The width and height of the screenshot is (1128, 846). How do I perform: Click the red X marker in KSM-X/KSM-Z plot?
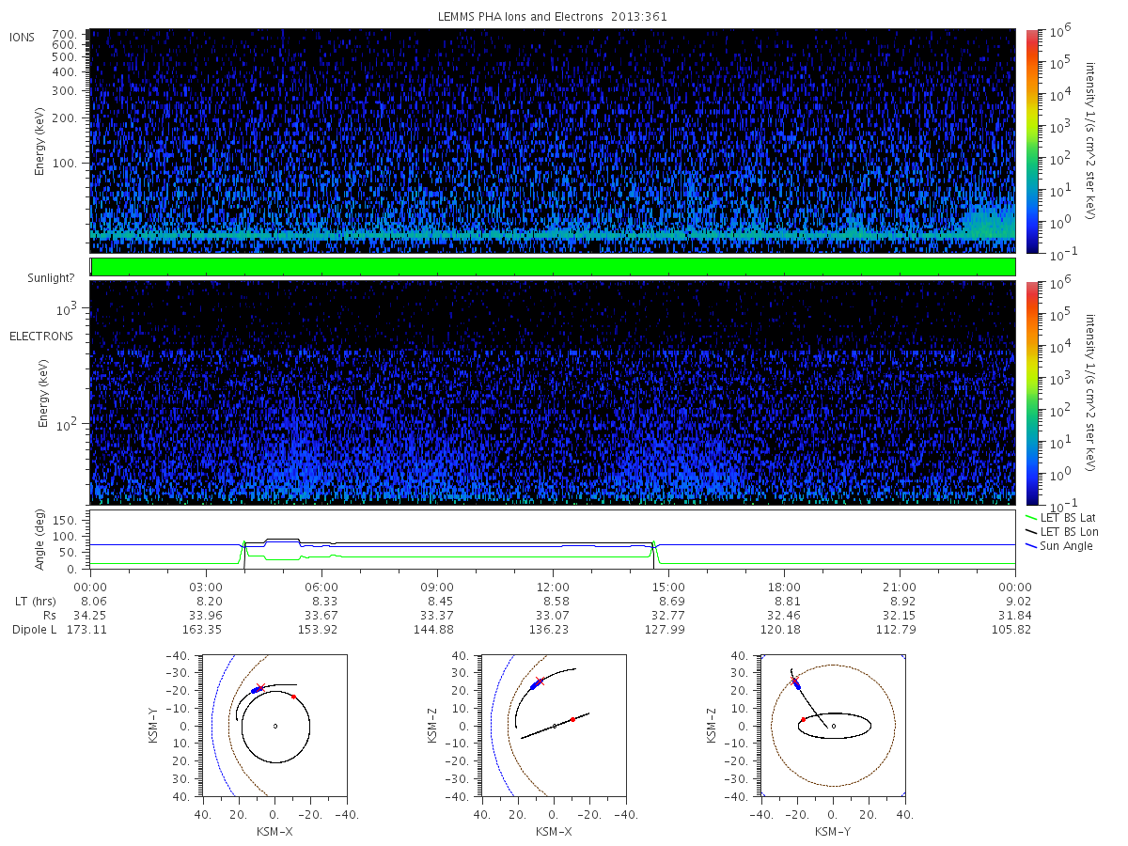[x=540, y=681]
